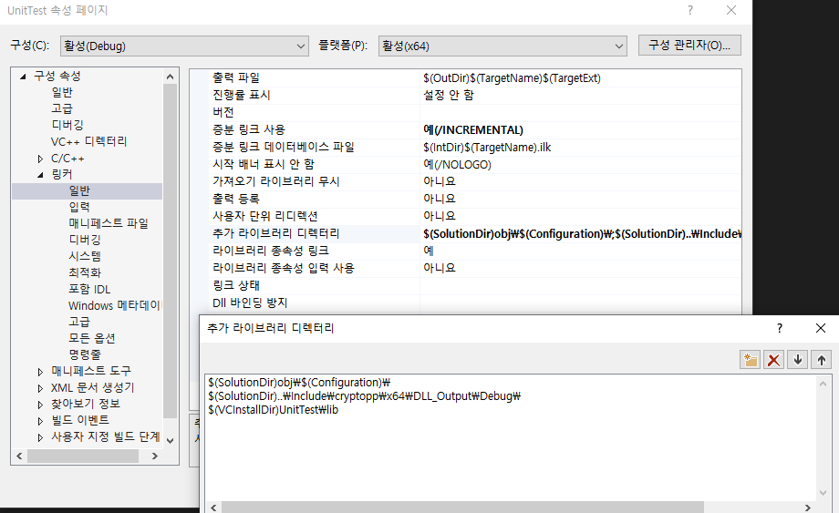Add new line folder icon in directory editor
Viewport: 839px width, 513px height.
pyautogui.click(x=751, y=360)
